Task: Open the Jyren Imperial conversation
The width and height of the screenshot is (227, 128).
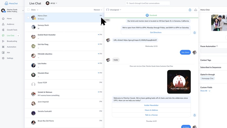Action: click(64, 103)
